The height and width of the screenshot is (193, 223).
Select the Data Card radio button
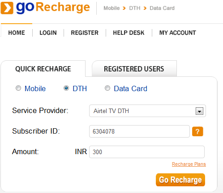107,88
